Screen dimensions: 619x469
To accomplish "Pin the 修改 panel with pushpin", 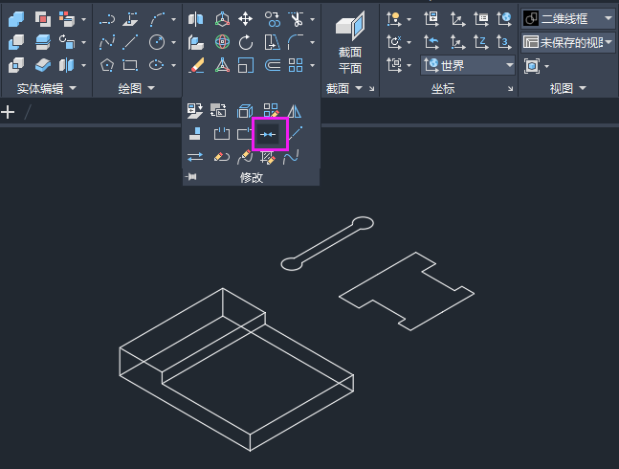I will [191, 178].
